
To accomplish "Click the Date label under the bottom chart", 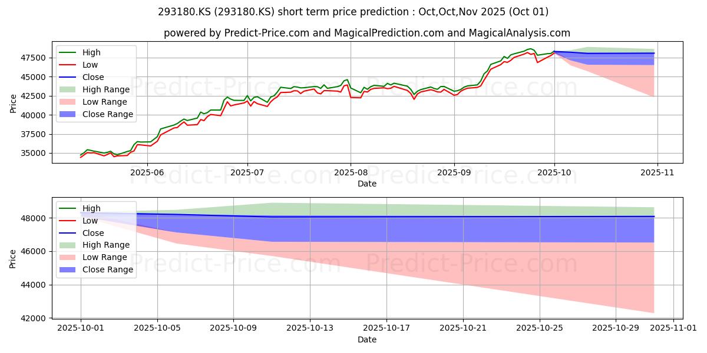I will pyautogui.click(x=366, y=340).
